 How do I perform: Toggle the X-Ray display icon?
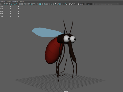70,4
